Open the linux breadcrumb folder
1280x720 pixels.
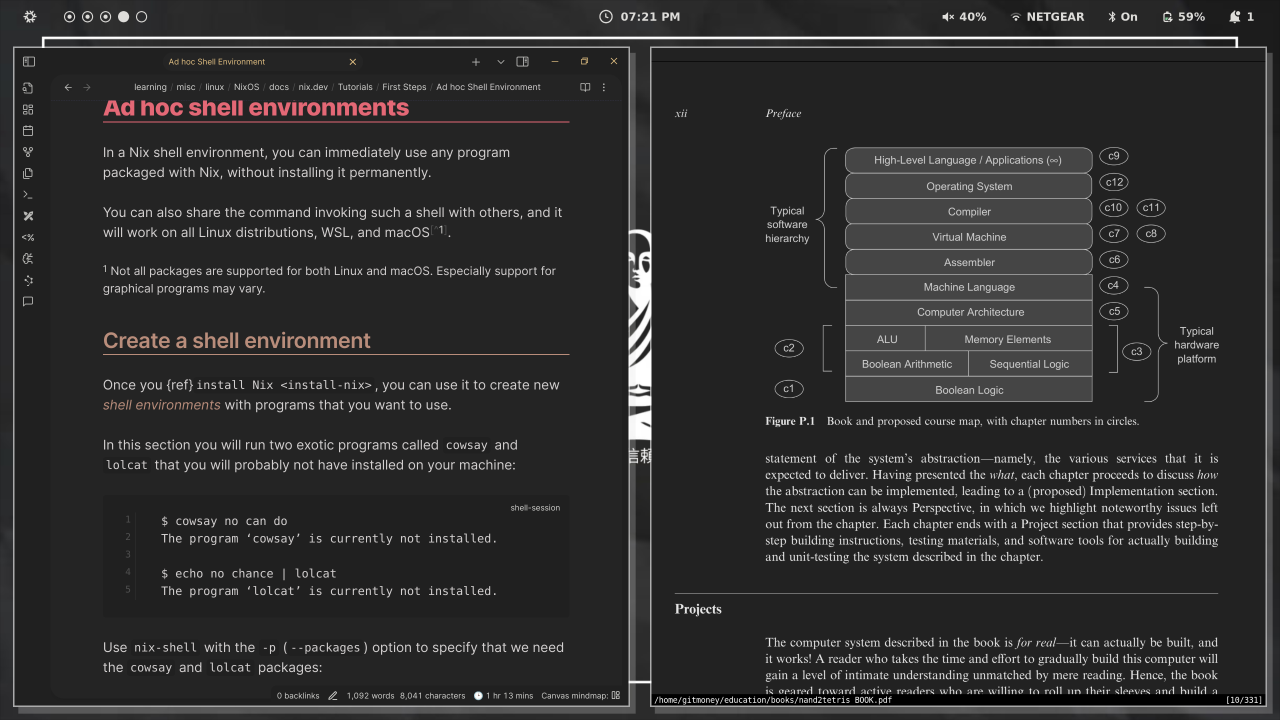(x=214, y=87)
